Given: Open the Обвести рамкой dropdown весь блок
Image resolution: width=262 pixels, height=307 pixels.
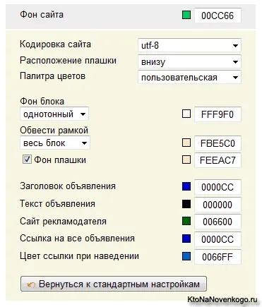Looking at the screenshot, I should point(55,143).
